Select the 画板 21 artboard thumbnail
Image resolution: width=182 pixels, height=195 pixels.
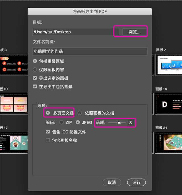[x=168, y=143]
